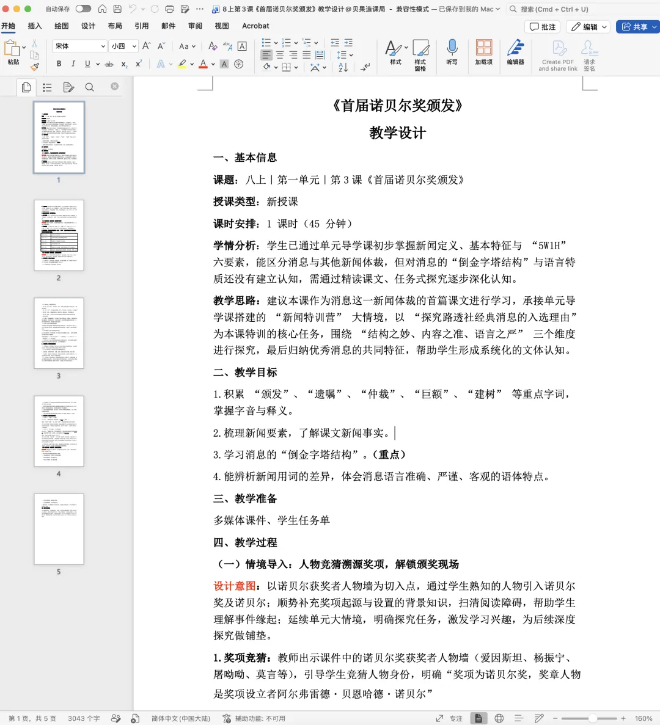Switch to the 插入 tab
This screenshot has width=660, height=725.
[x=35, y=26]
